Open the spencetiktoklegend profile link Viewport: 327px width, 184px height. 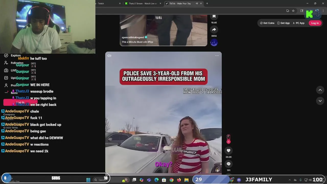(133, 37)
